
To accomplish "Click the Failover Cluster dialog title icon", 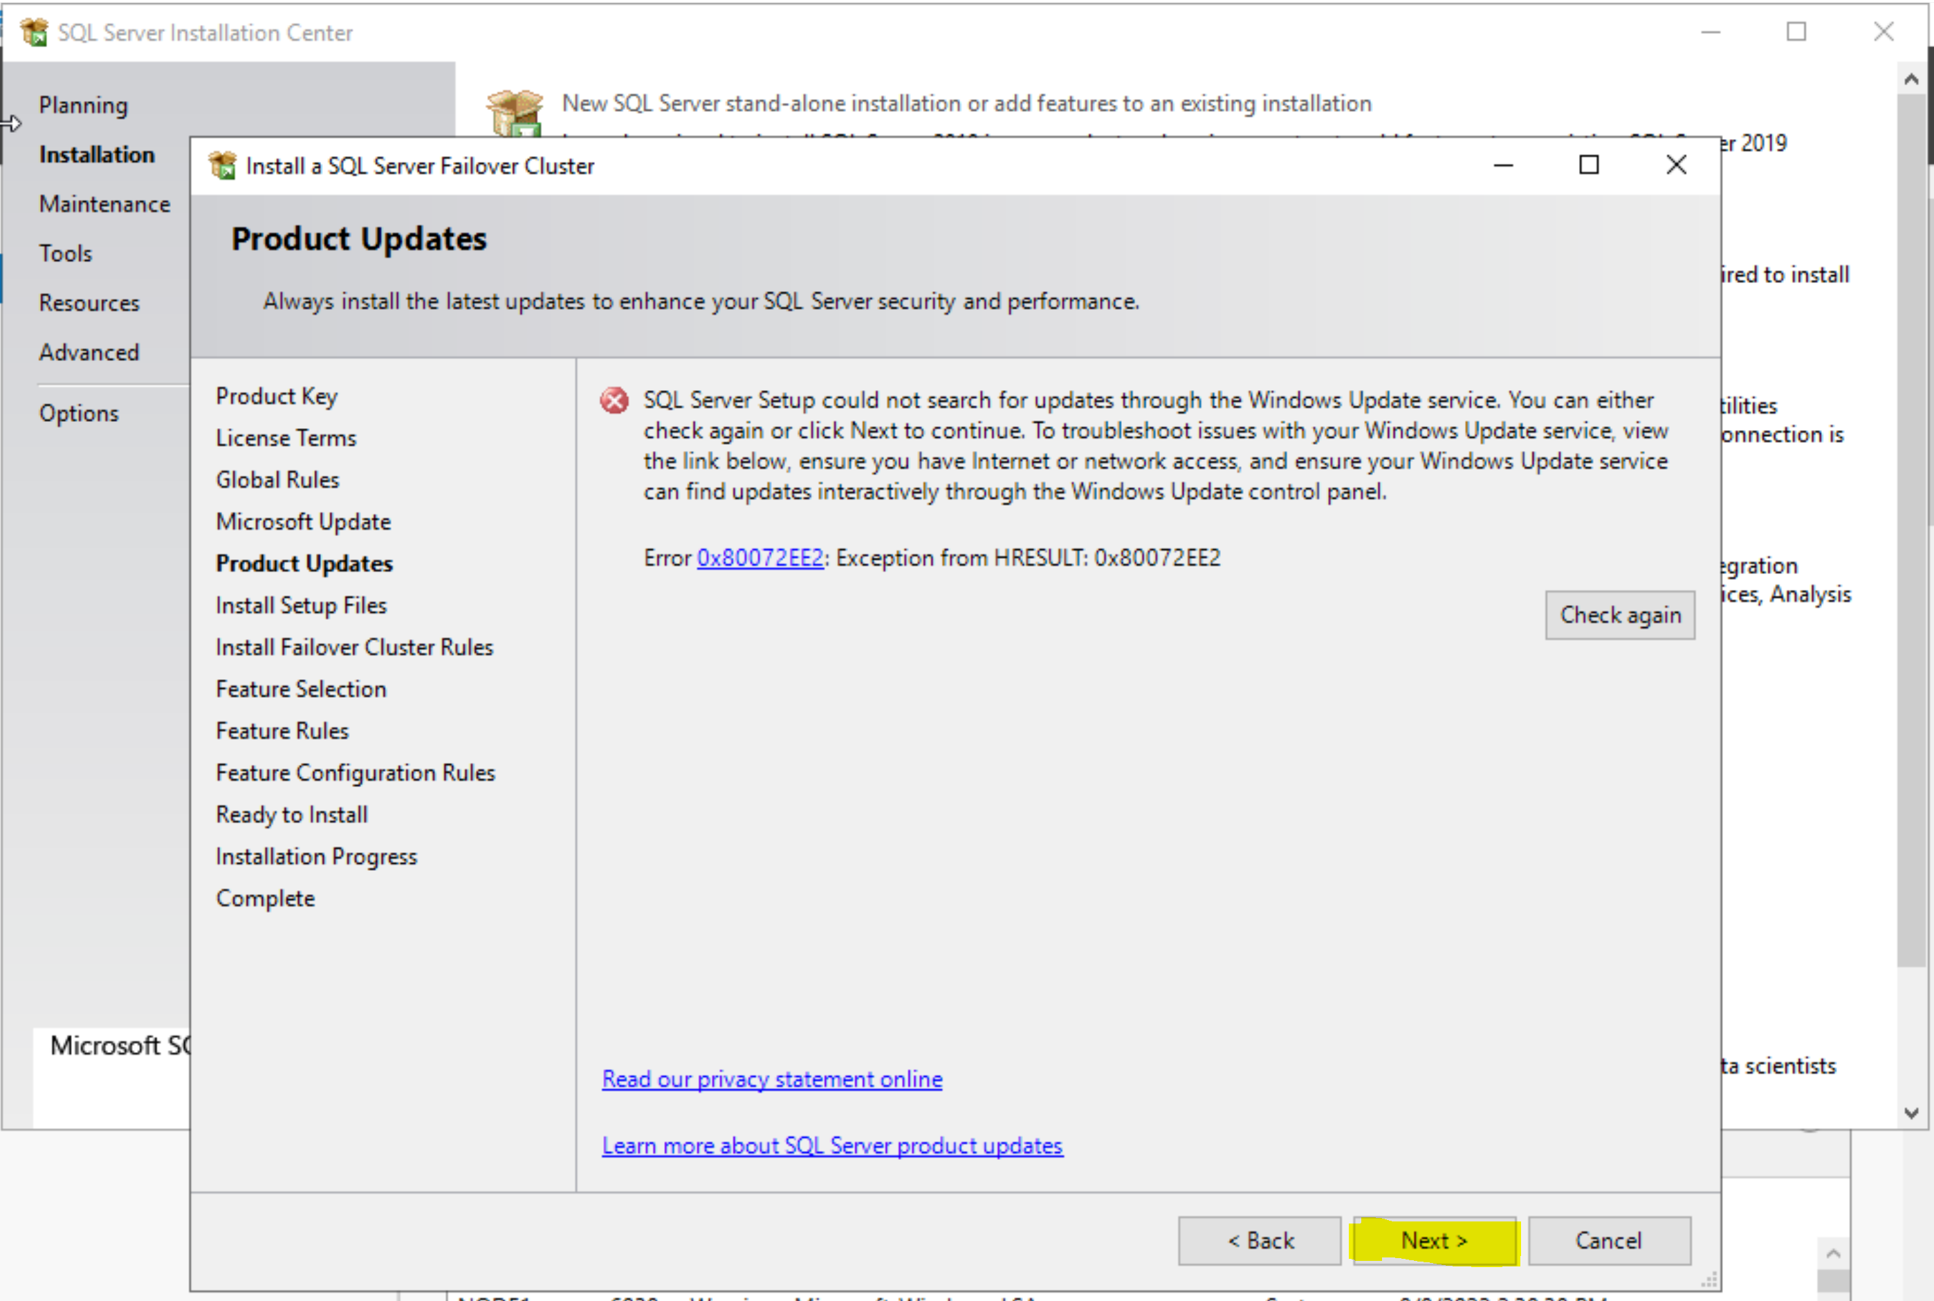I will [222, 166].
